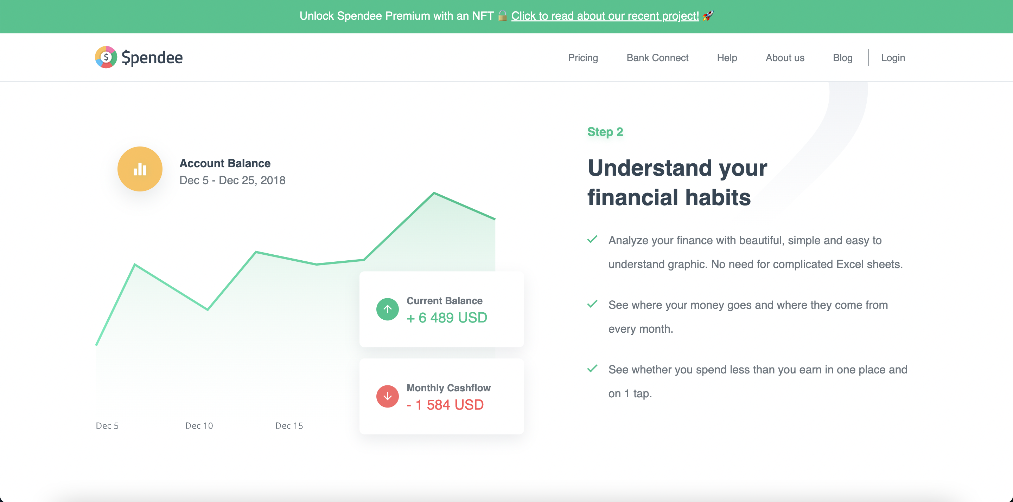Viewport: 1013px width, 502px height.
Task: Click the green up arrow Current Balance icon
Action: (x=387, y=309)
